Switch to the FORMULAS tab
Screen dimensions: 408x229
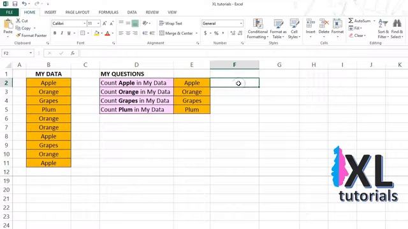(x=108, y=12)
